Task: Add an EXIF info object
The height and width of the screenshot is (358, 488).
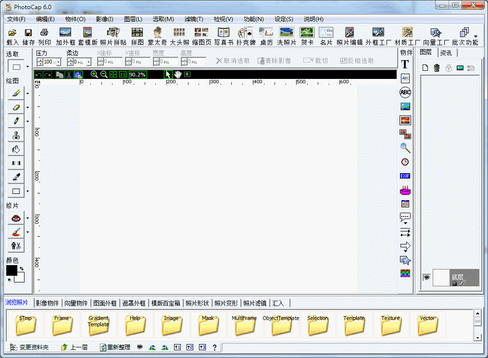Action: coord(405,176)
